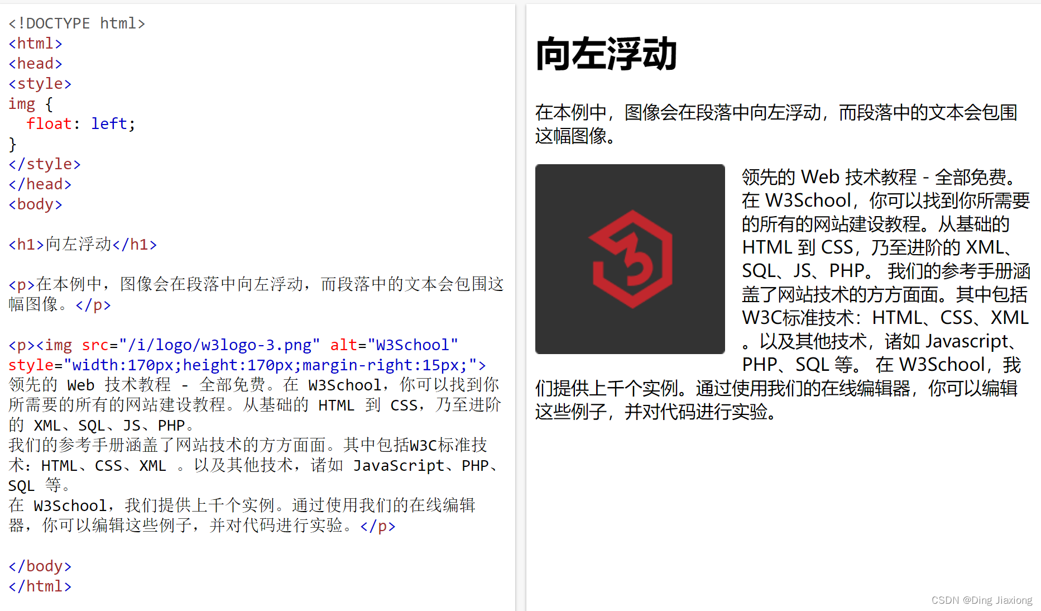This screenshot has height=611, width=1041.
Task: Click the W3School logo image
Action: (630, 259)
